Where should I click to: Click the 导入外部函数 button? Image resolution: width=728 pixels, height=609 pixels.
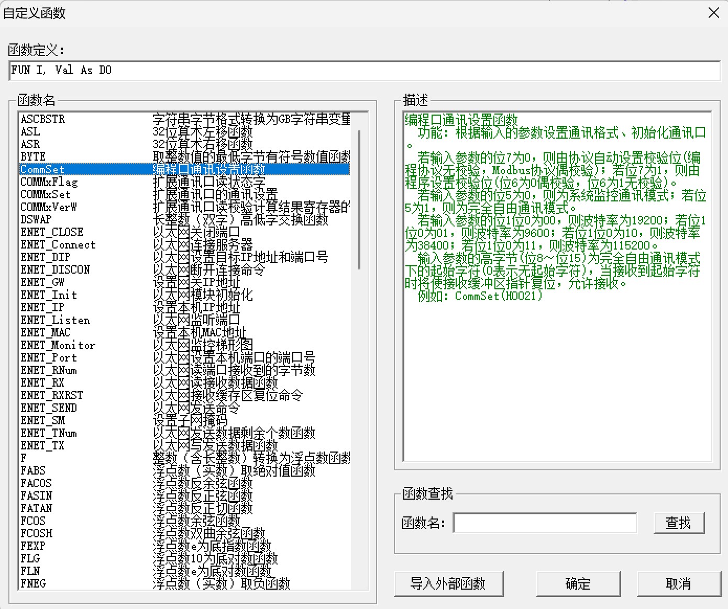tap(448, 583)
